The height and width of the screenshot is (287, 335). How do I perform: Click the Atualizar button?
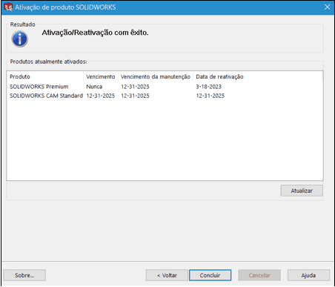pyautogui.click(x=302, y=191)
